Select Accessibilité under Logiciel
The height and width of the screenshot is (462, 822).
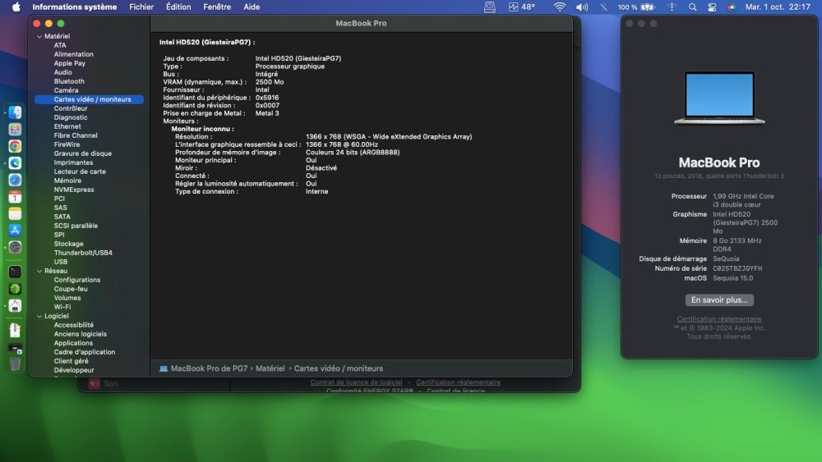(73, 325)
